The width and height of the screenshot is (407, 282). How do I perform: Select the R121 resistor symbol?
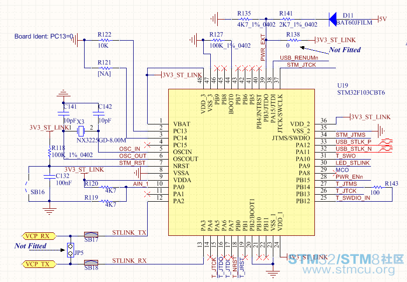click(x=106, y=68)
